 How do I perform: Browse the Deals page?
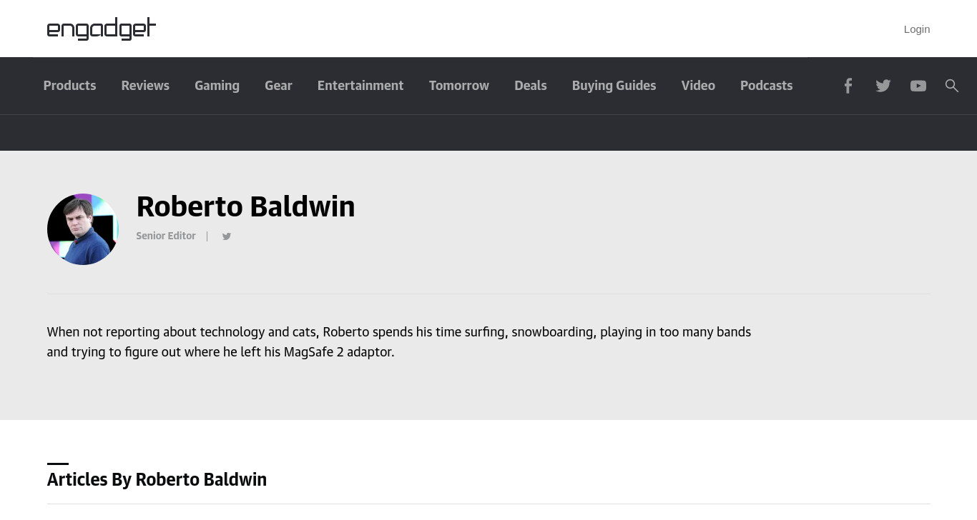pyautogui.click(x=531, y=86)
